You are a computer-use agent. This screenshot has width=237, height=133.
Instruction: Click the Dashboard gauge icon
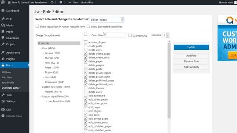coord(3,11)
